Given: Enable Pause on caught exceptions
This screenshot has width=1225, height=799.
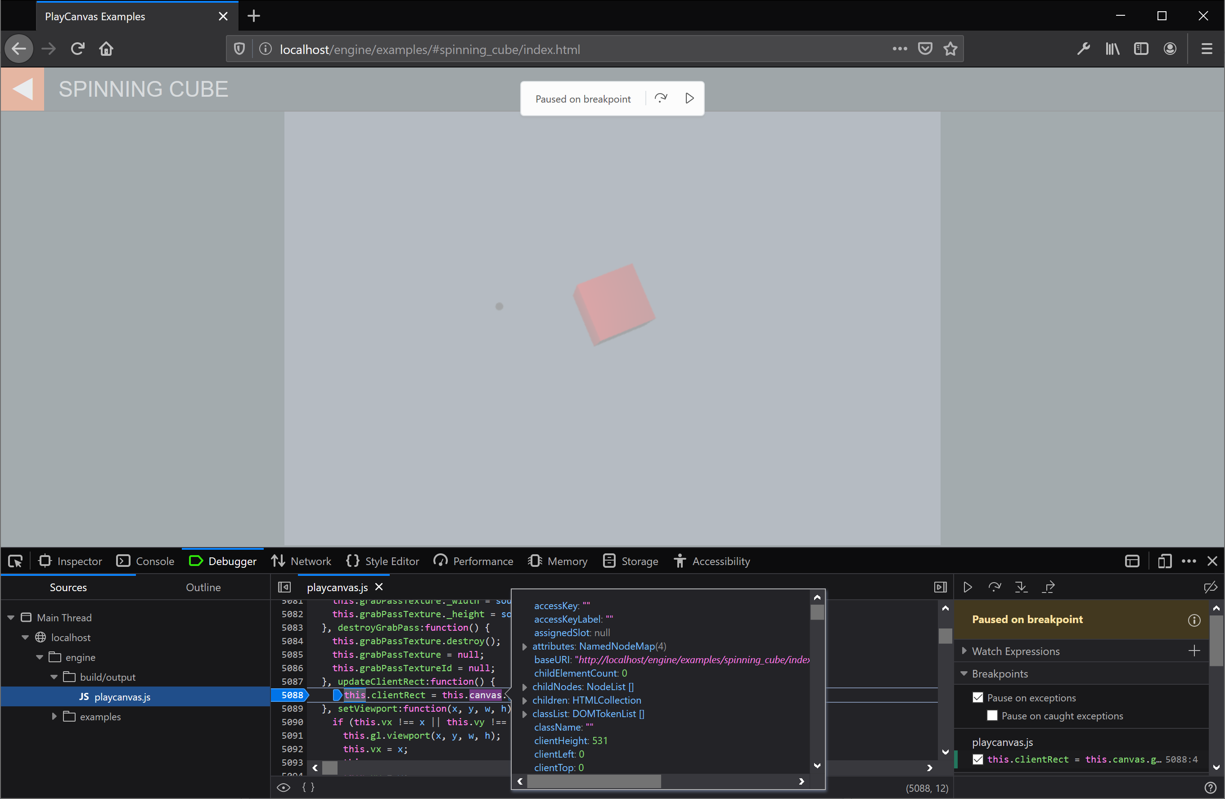Looking at the screenshot, I should pos(992,715).
